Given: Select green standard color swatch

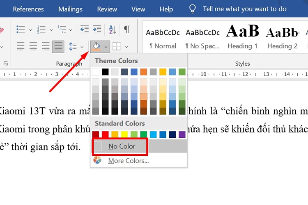Looking at the screenshot, I should [x=144, y=134].
